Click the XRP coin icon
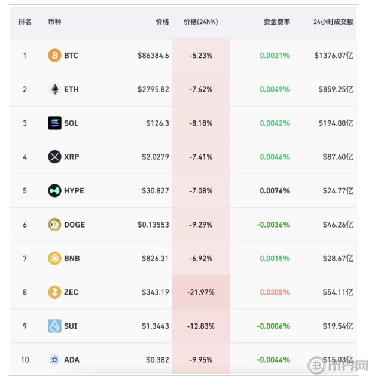 click(54, 157)
